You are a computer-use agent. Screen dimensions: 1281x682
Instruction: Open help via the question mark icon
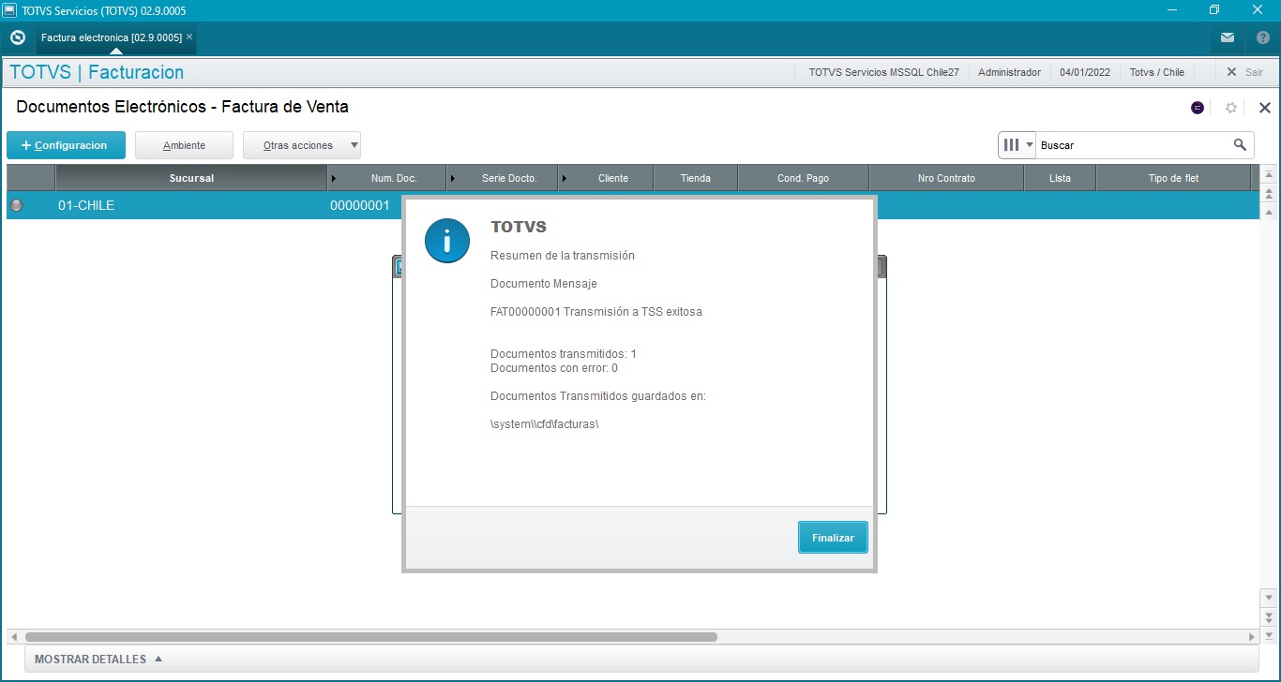(x=1262, y=37)
